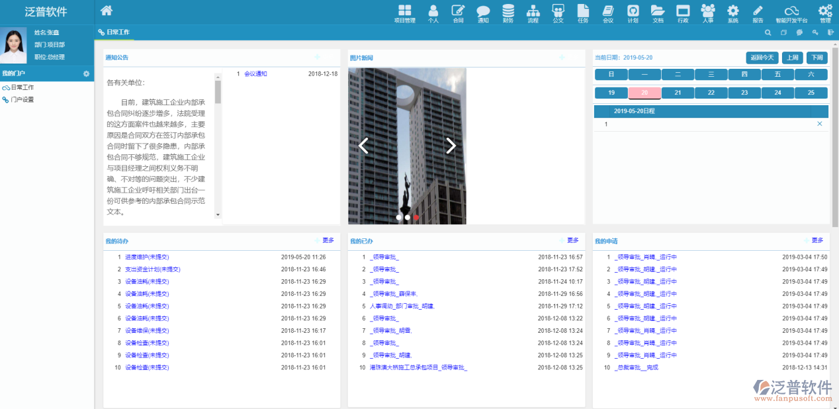839x409 pixels.
Task: Select the third carousel indicator dot
Action: tap(416, 217)
